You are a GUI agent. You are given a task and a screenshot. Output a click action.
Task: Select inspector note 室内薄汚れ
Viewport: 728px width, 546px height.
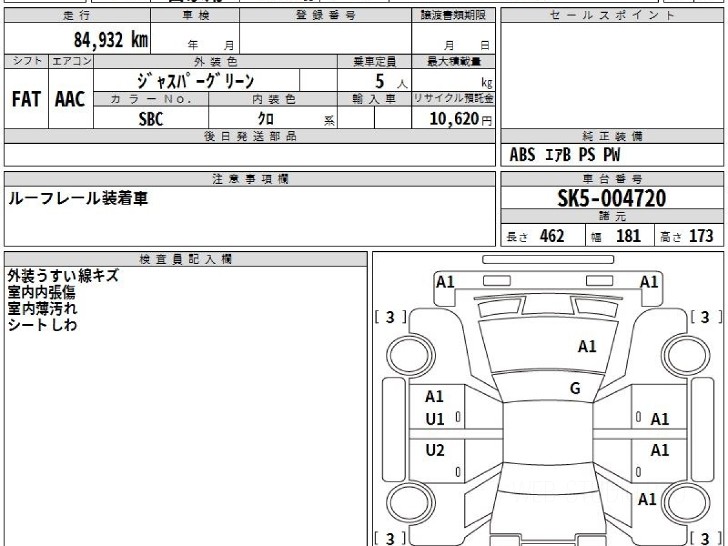click(x=42, y=308)
